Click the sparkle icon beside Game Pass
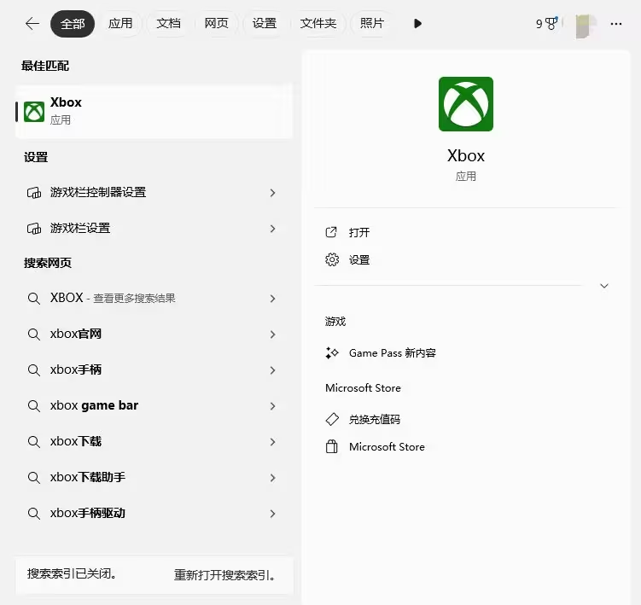 pos(332,352)
